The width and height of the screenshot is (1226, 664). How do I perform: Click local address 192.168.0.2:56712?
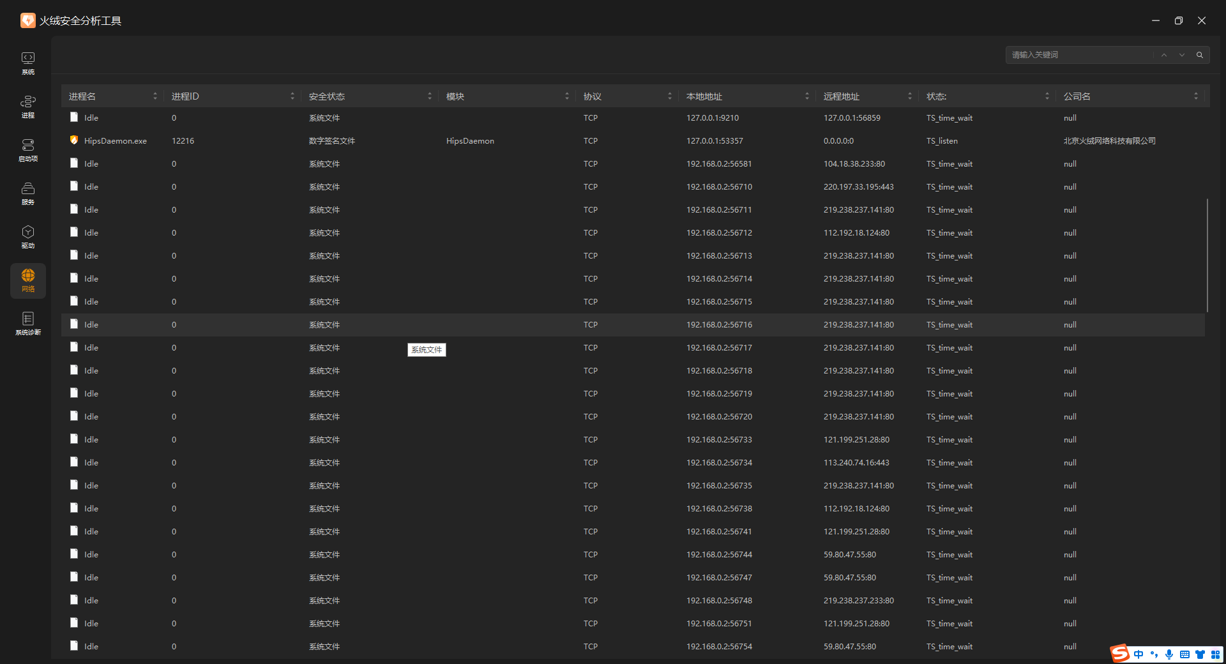[719, 233]
